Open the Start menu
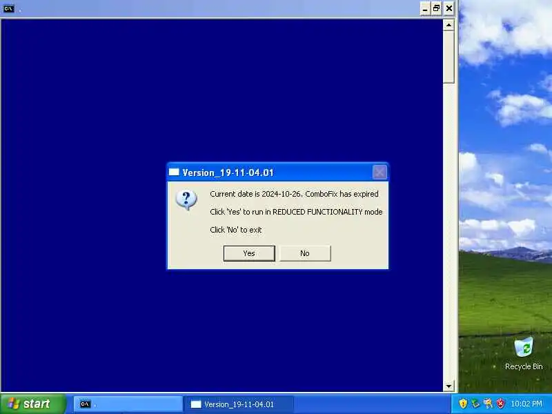Viewport: 552px width, 414px height. tap(33, 404)
